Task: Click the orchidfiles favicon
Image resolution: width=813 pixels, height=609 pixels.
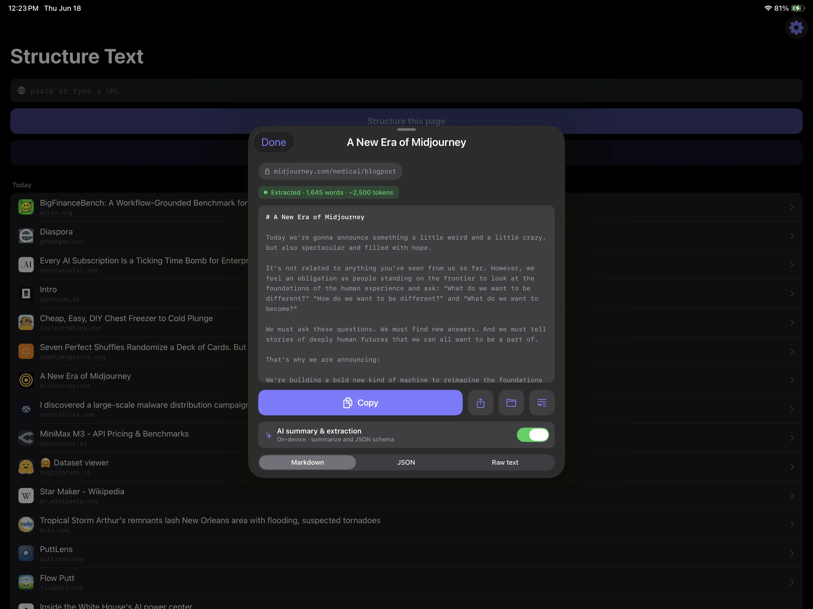Action: point(26,409)
